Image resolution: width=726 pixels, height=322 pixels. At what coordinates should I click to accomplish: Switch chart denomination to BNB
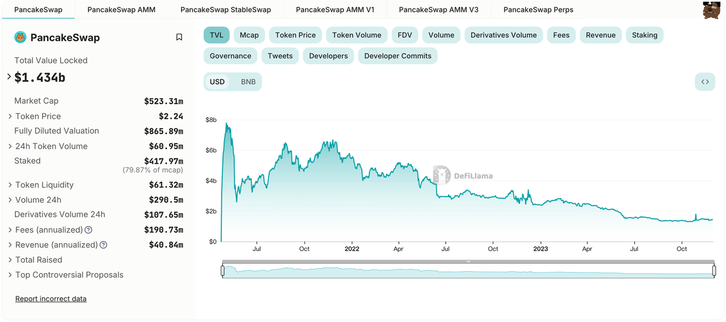click(x=248, y=82)
